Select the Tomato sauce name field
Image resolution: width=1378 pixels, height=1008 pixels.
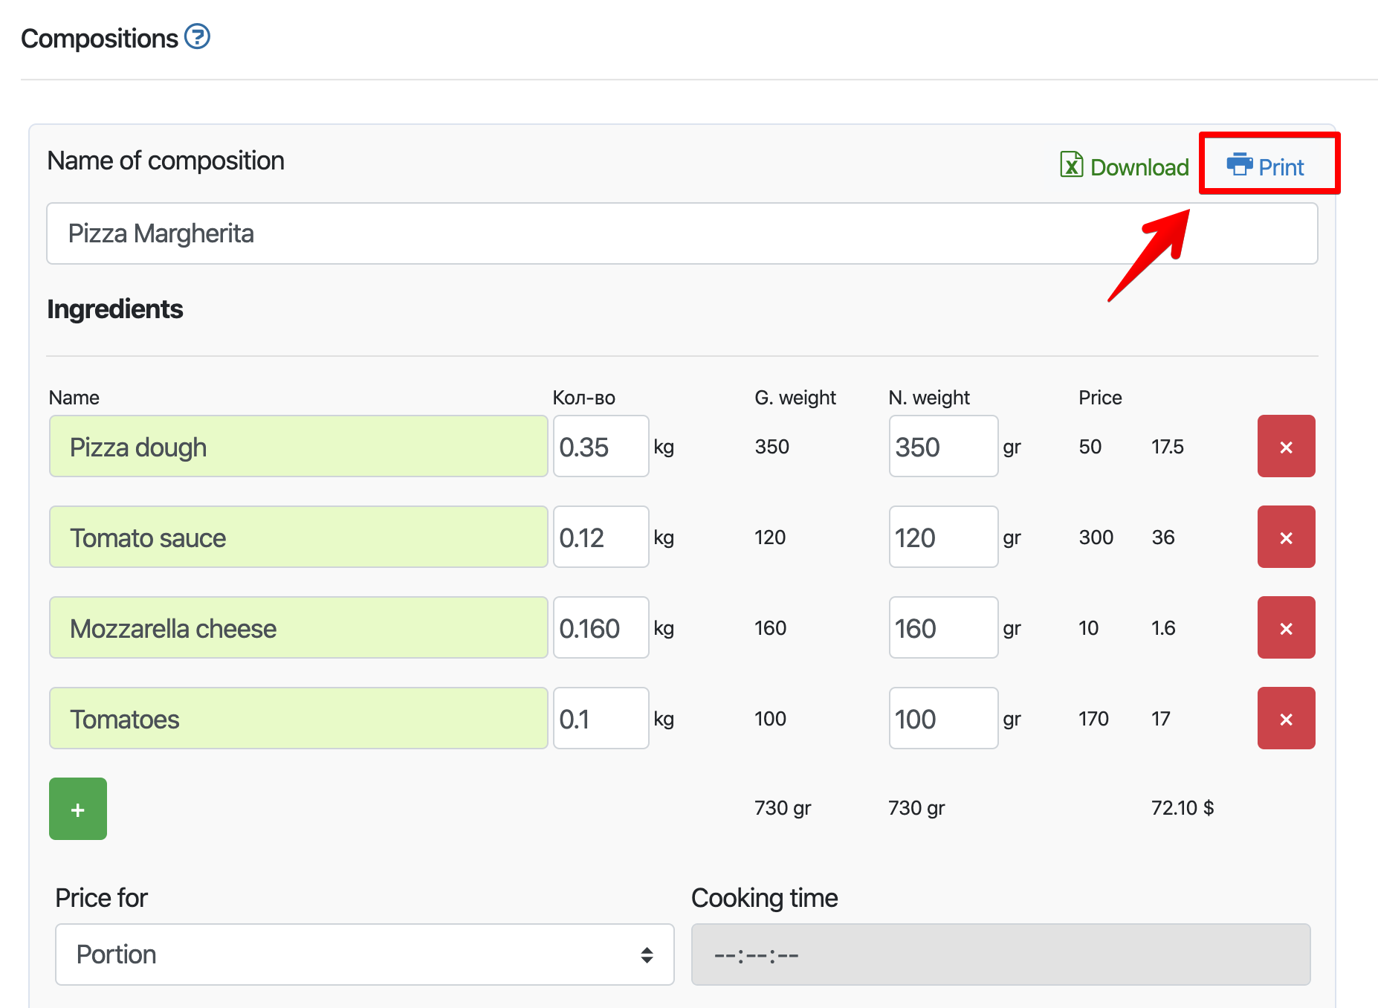(x=298, y=537)
